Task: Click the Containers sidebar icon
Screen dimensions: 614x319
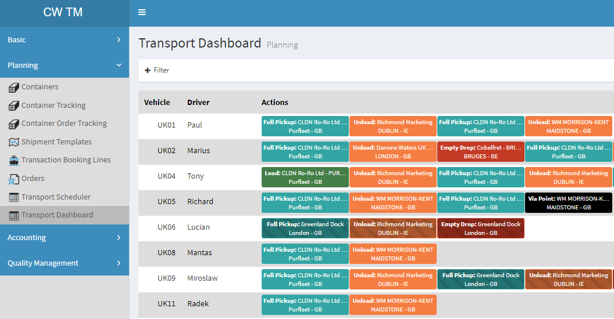Action: click(14, 88)
